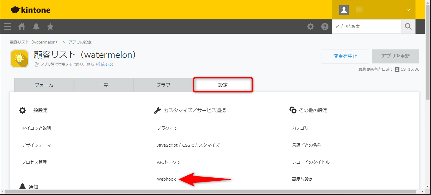Click the 変更を中止 button
This screenshot has width=431, height=195.
click(345, 56)
